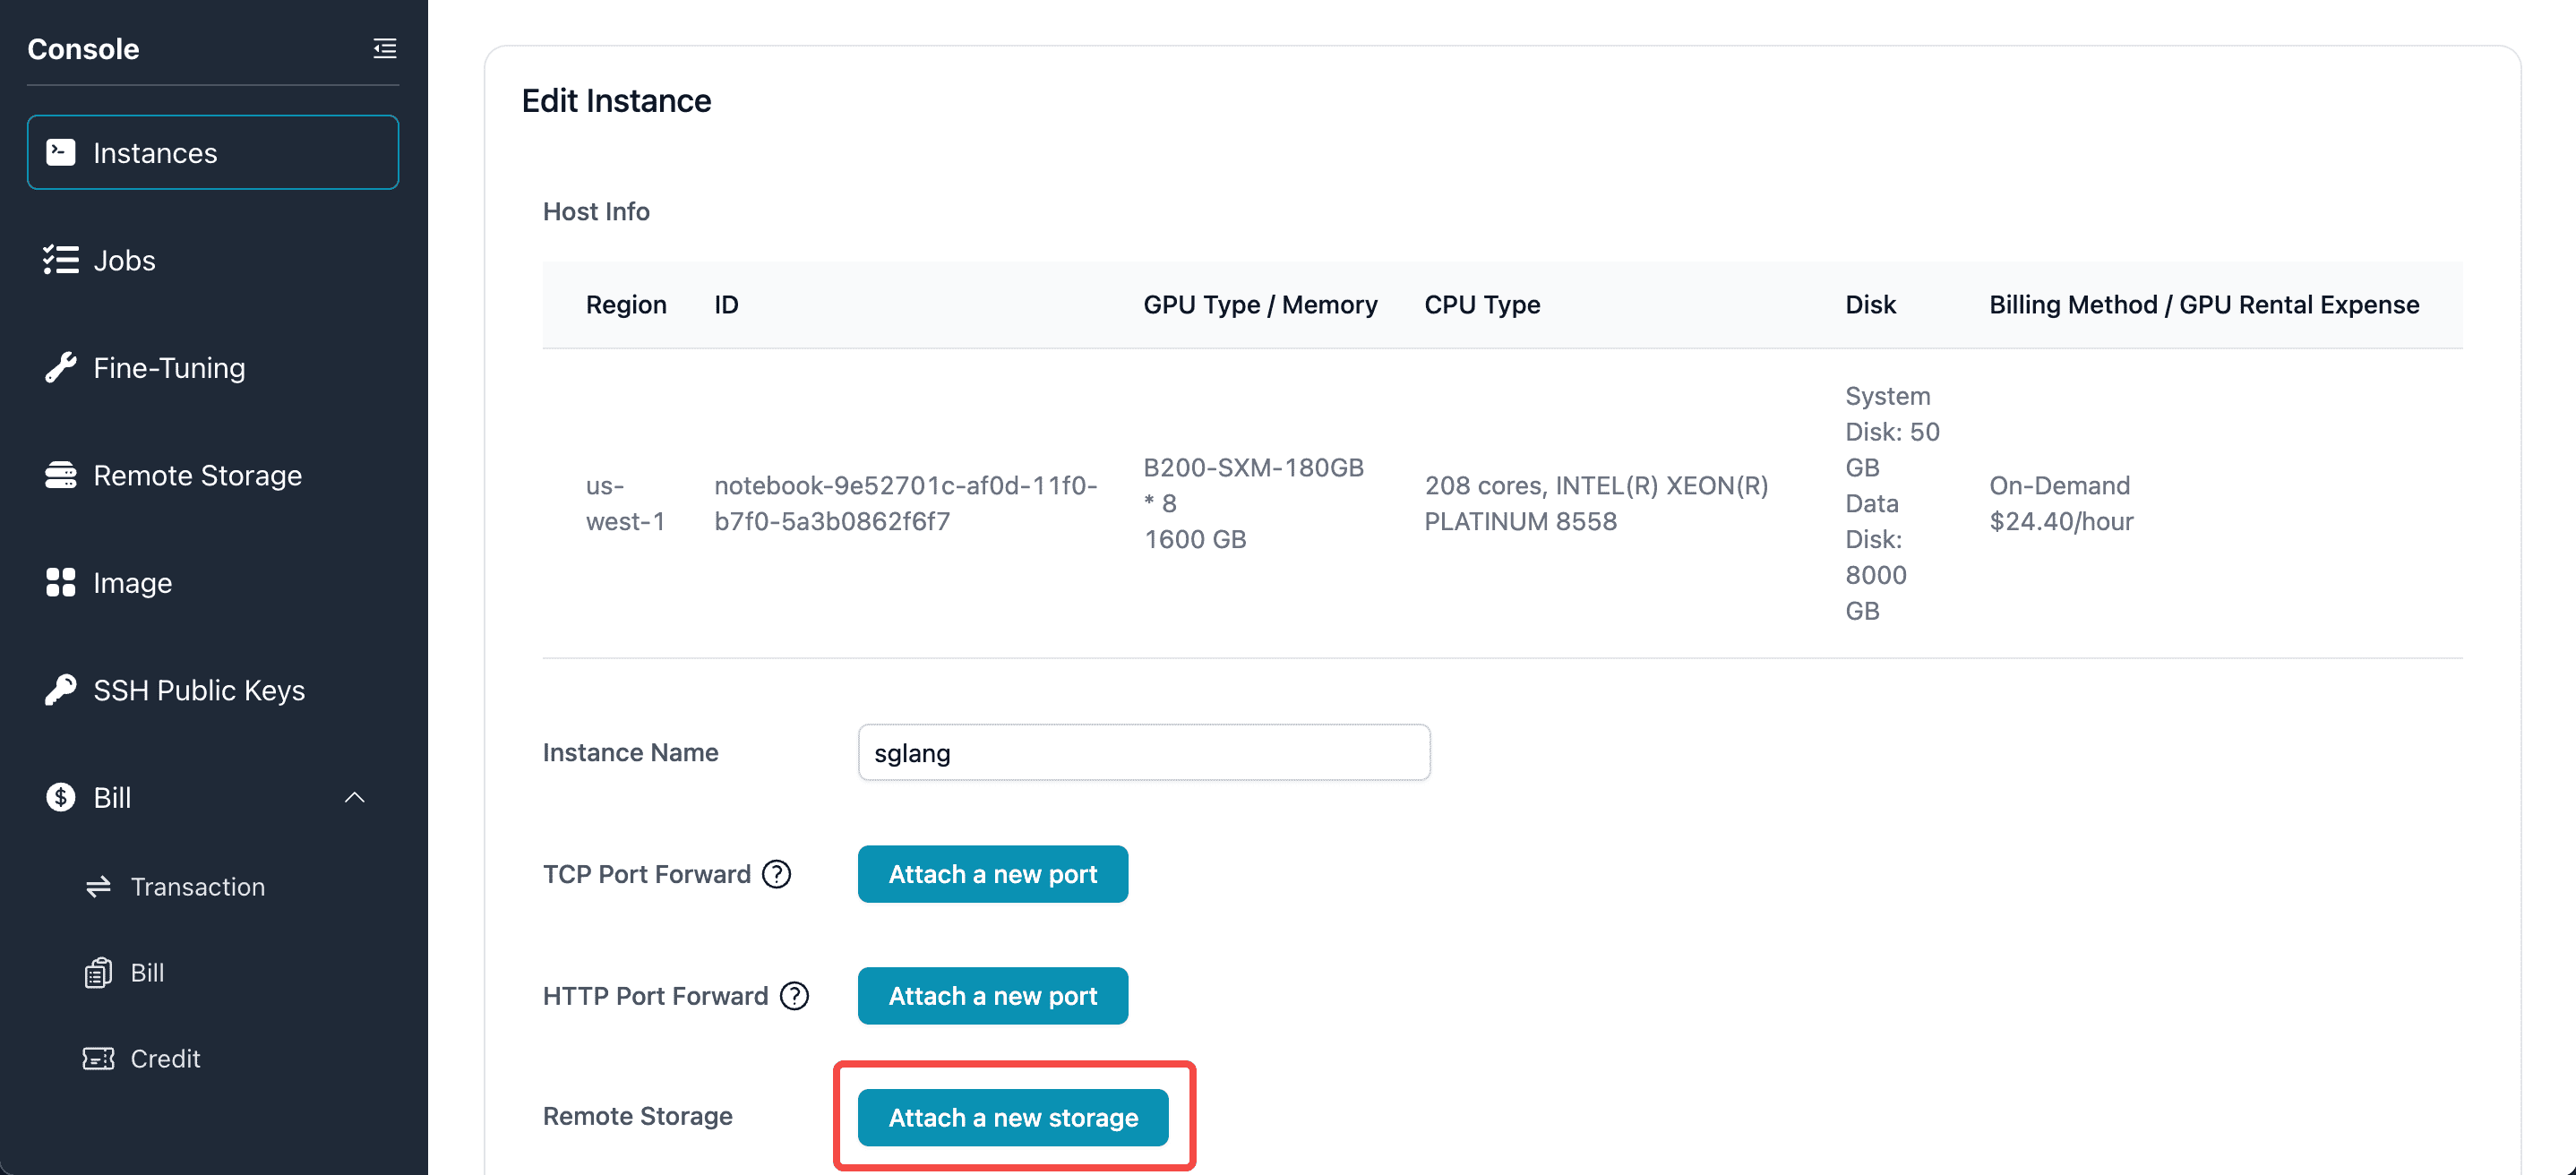Open the Bill submenu entry
The width and height of the screenshot is (2576, 1175).
tap(146, 973)
